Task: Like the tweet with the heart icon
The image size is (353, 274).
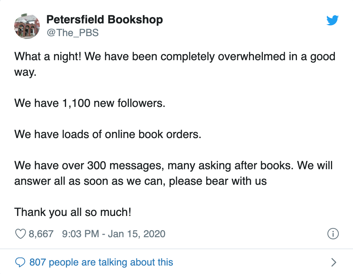Action: pos(21,234)
